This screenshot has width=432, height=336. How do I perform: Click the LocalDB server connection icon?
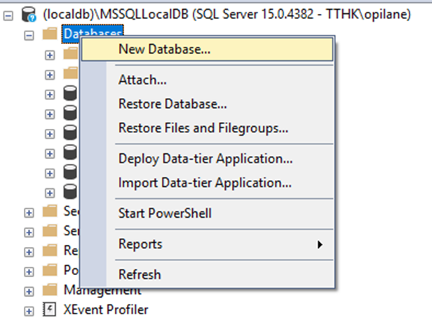[x=30, y=13]
